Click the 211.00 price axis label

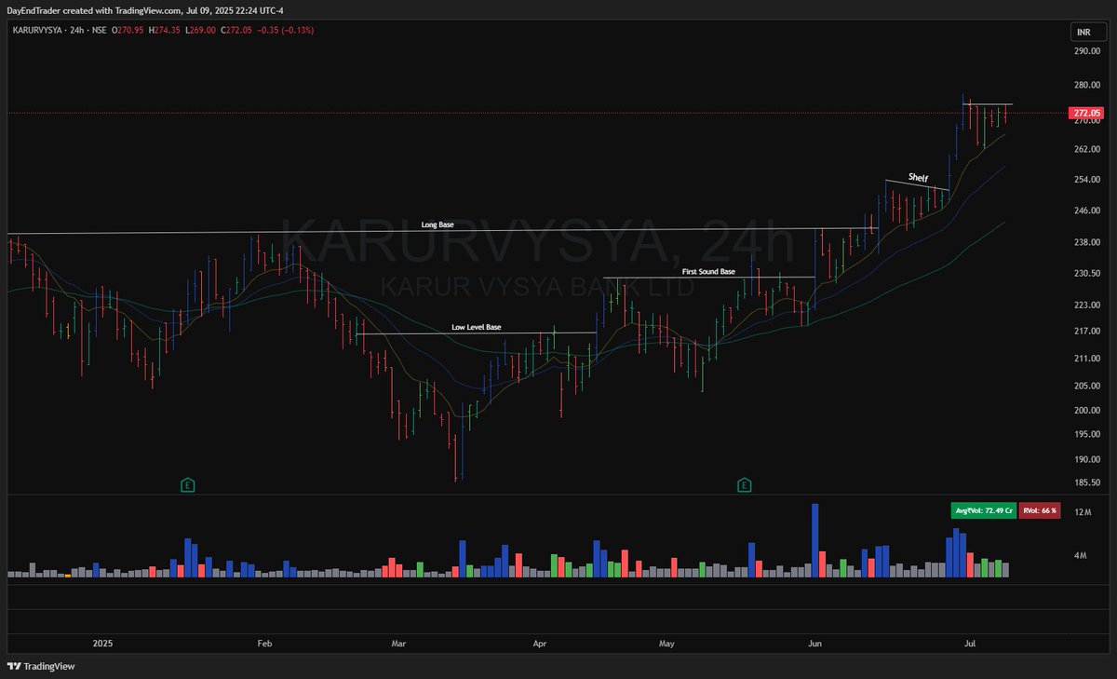tap(1086, 358)
